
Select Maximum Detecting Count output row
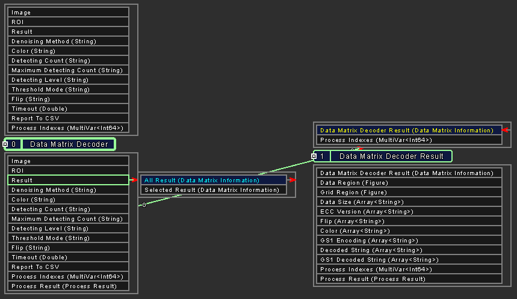(x=68, y=218)
